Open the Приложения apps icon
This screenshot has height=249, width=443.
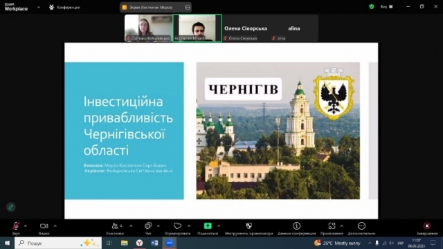(332, 226)
